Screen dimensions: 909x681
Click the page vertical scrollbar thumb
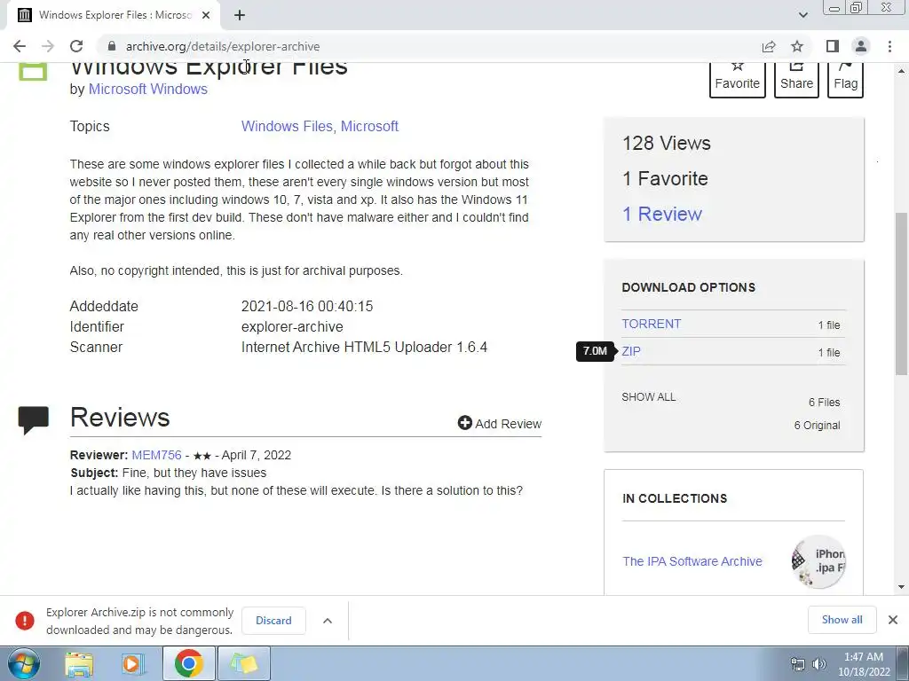point(901,294)
